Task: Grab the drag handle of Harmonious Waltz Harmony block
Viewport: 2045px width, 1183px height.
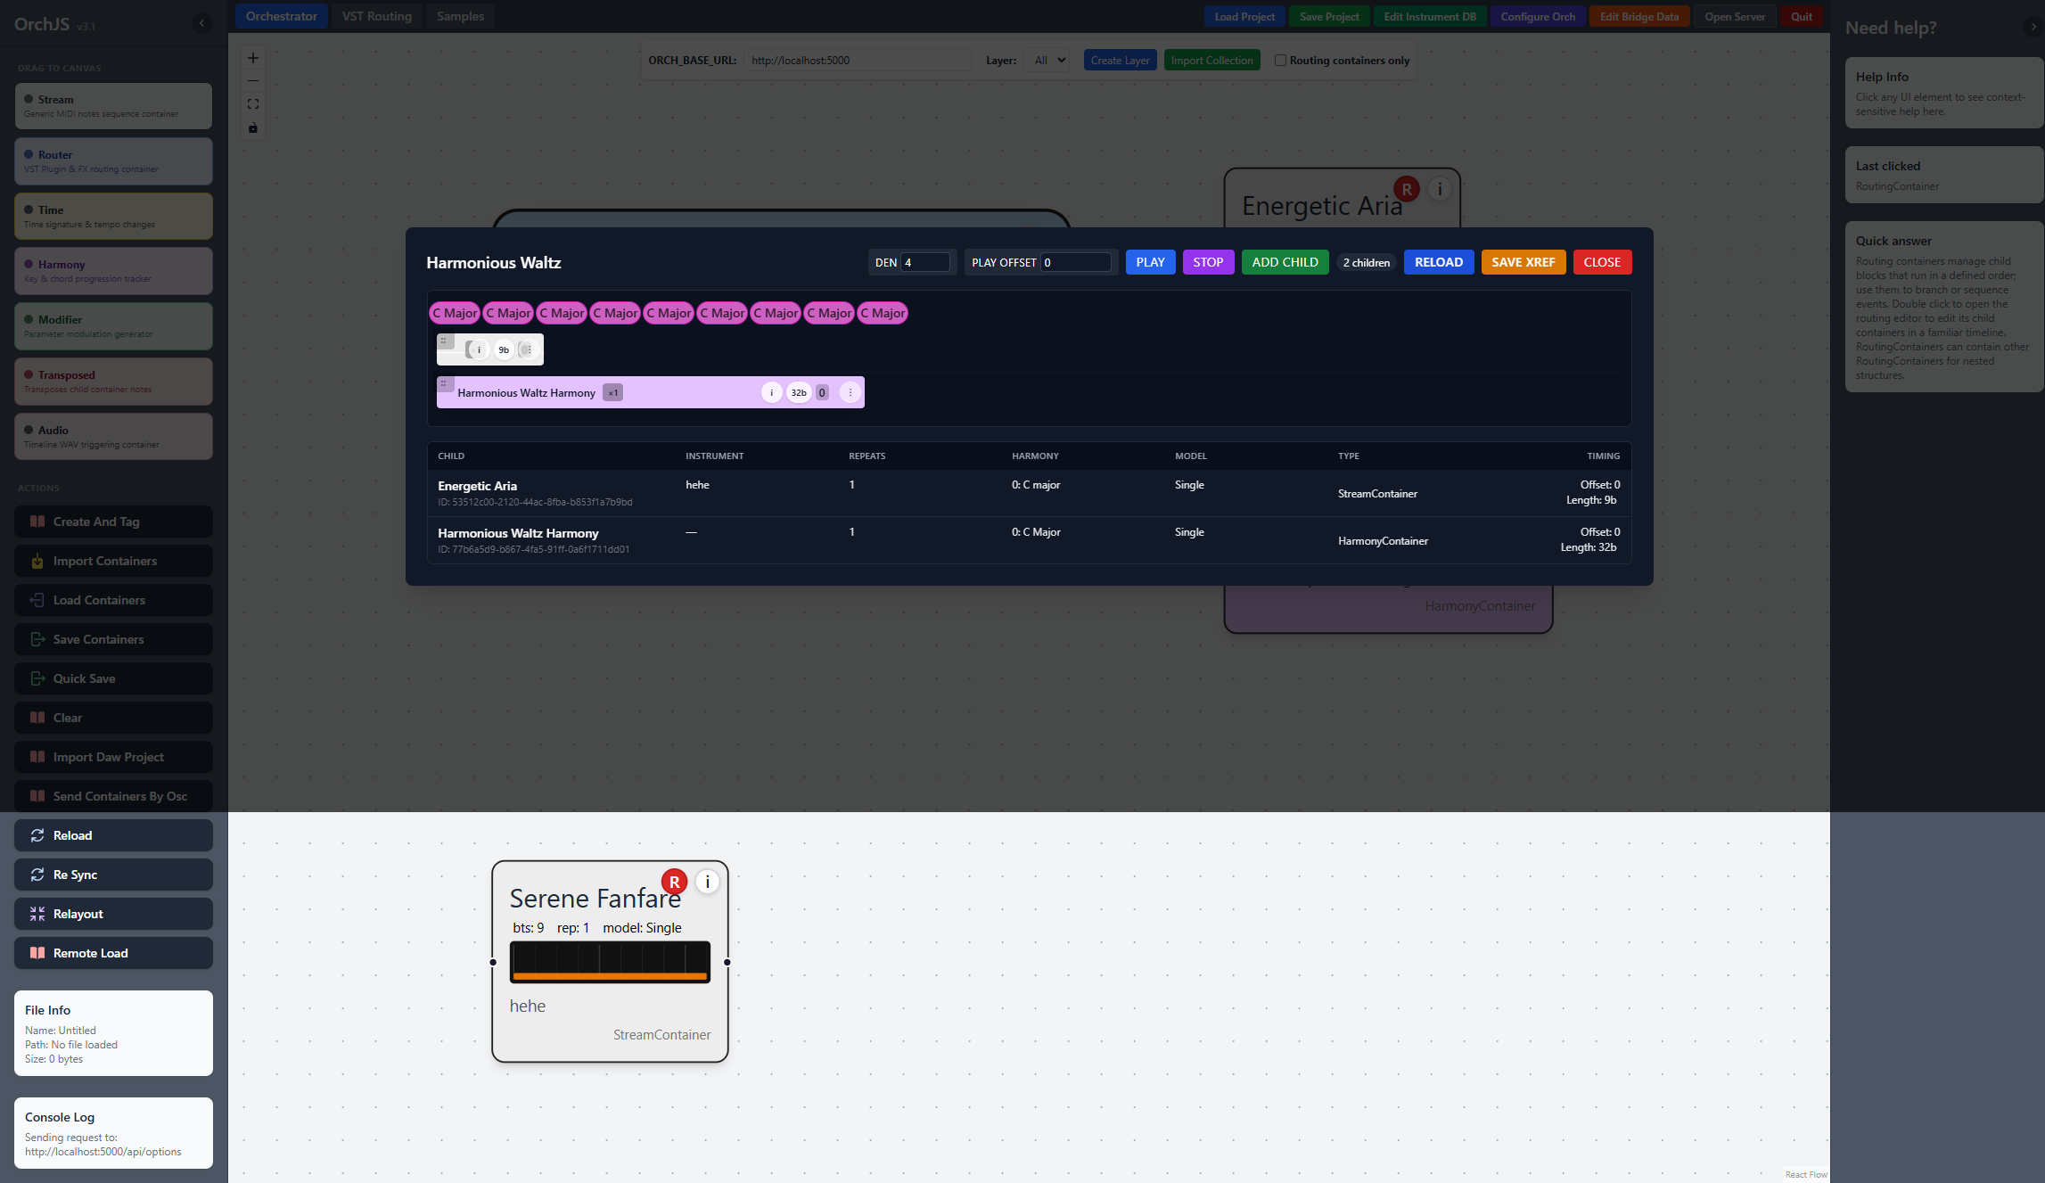Action: 444,383
